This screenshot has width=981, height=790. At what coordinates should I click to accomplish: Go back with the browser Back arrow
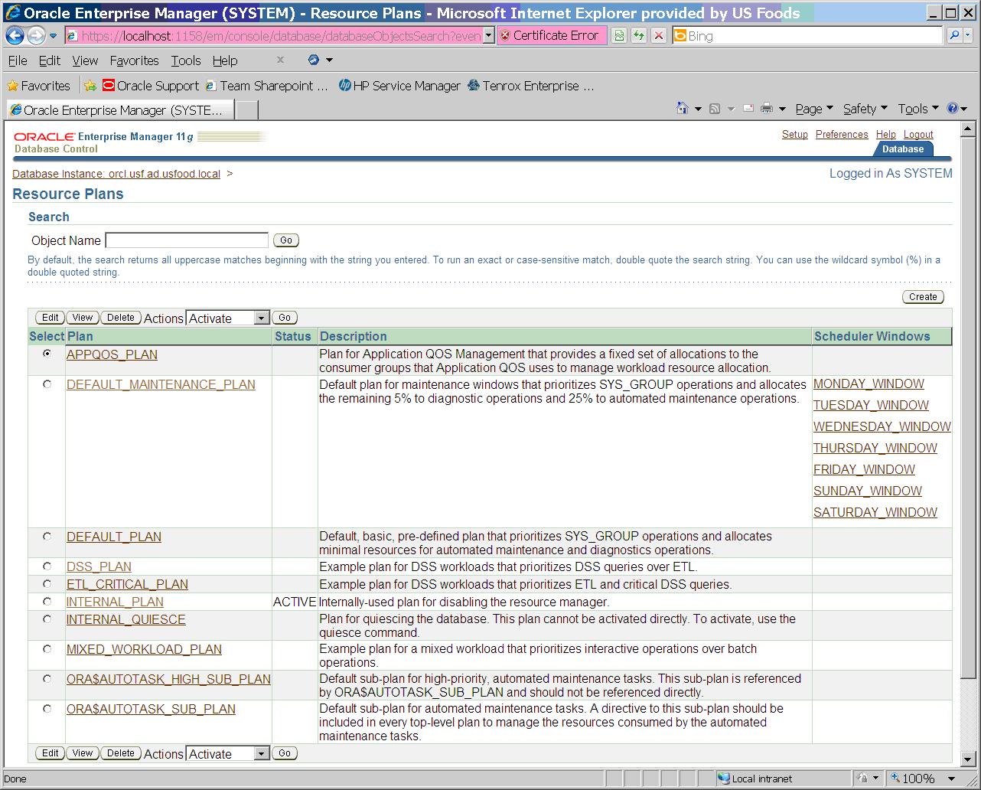click(15, 36)
